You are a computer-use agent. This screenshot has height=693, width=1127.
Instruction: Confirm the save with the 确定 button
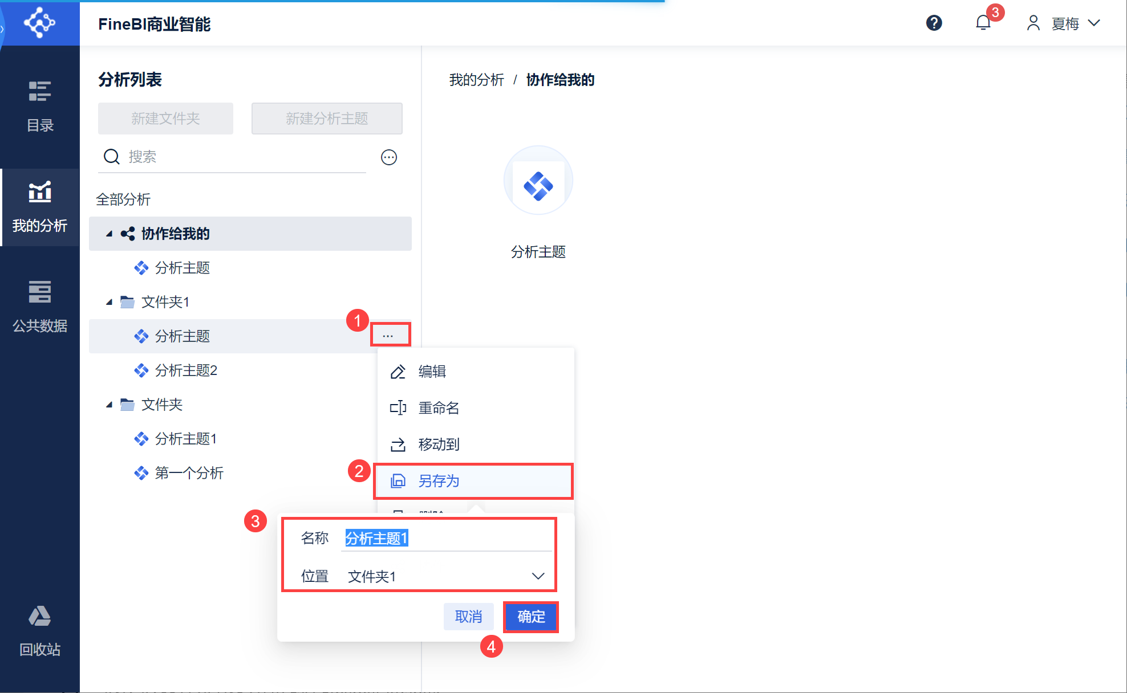530,617
